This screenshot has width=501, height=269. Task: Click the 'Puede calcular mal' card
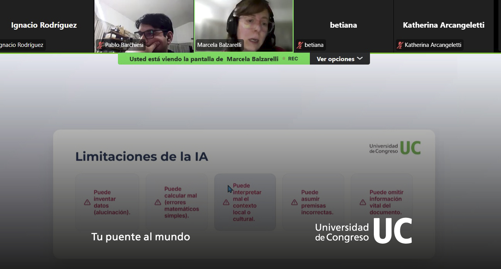coord(177,202)
